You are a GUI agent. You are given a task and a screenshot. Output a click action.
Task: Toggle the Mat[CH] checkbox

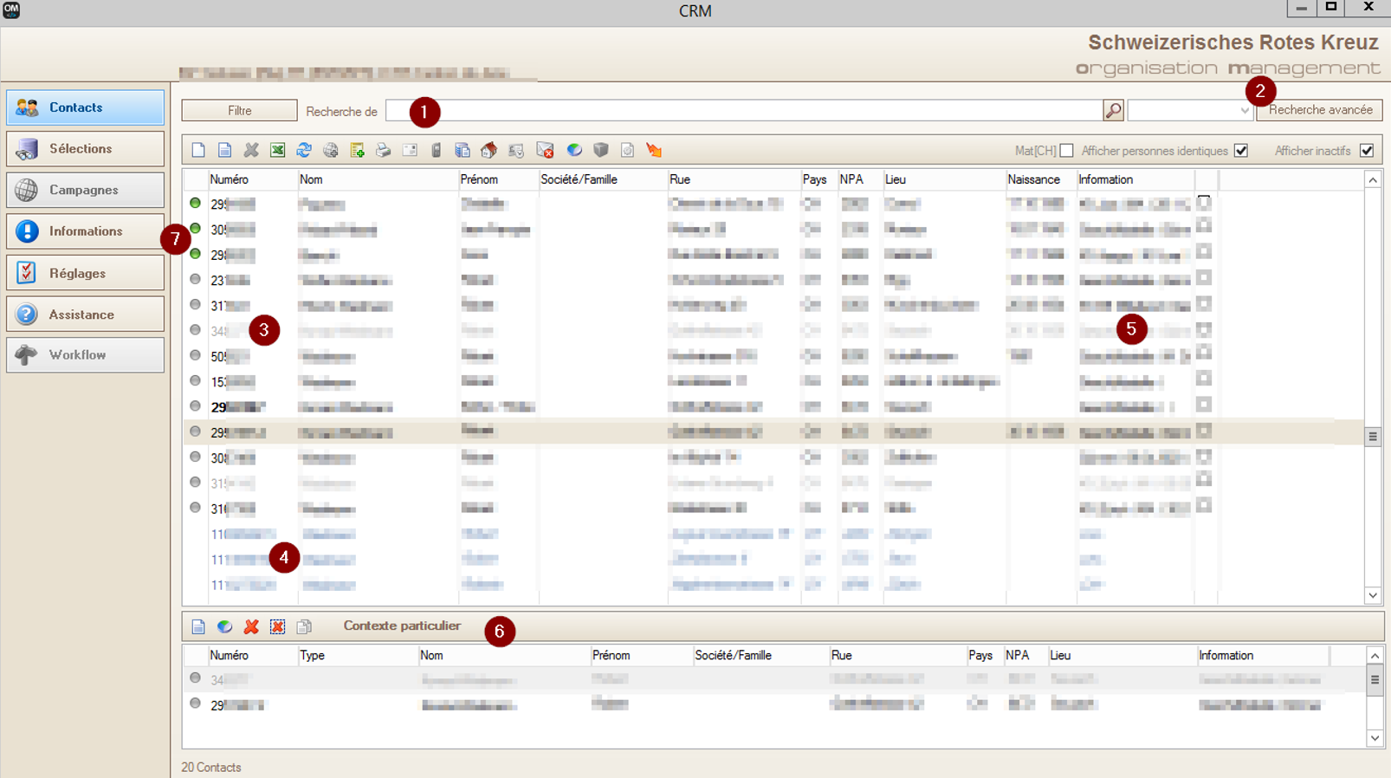coord(1066,151)
